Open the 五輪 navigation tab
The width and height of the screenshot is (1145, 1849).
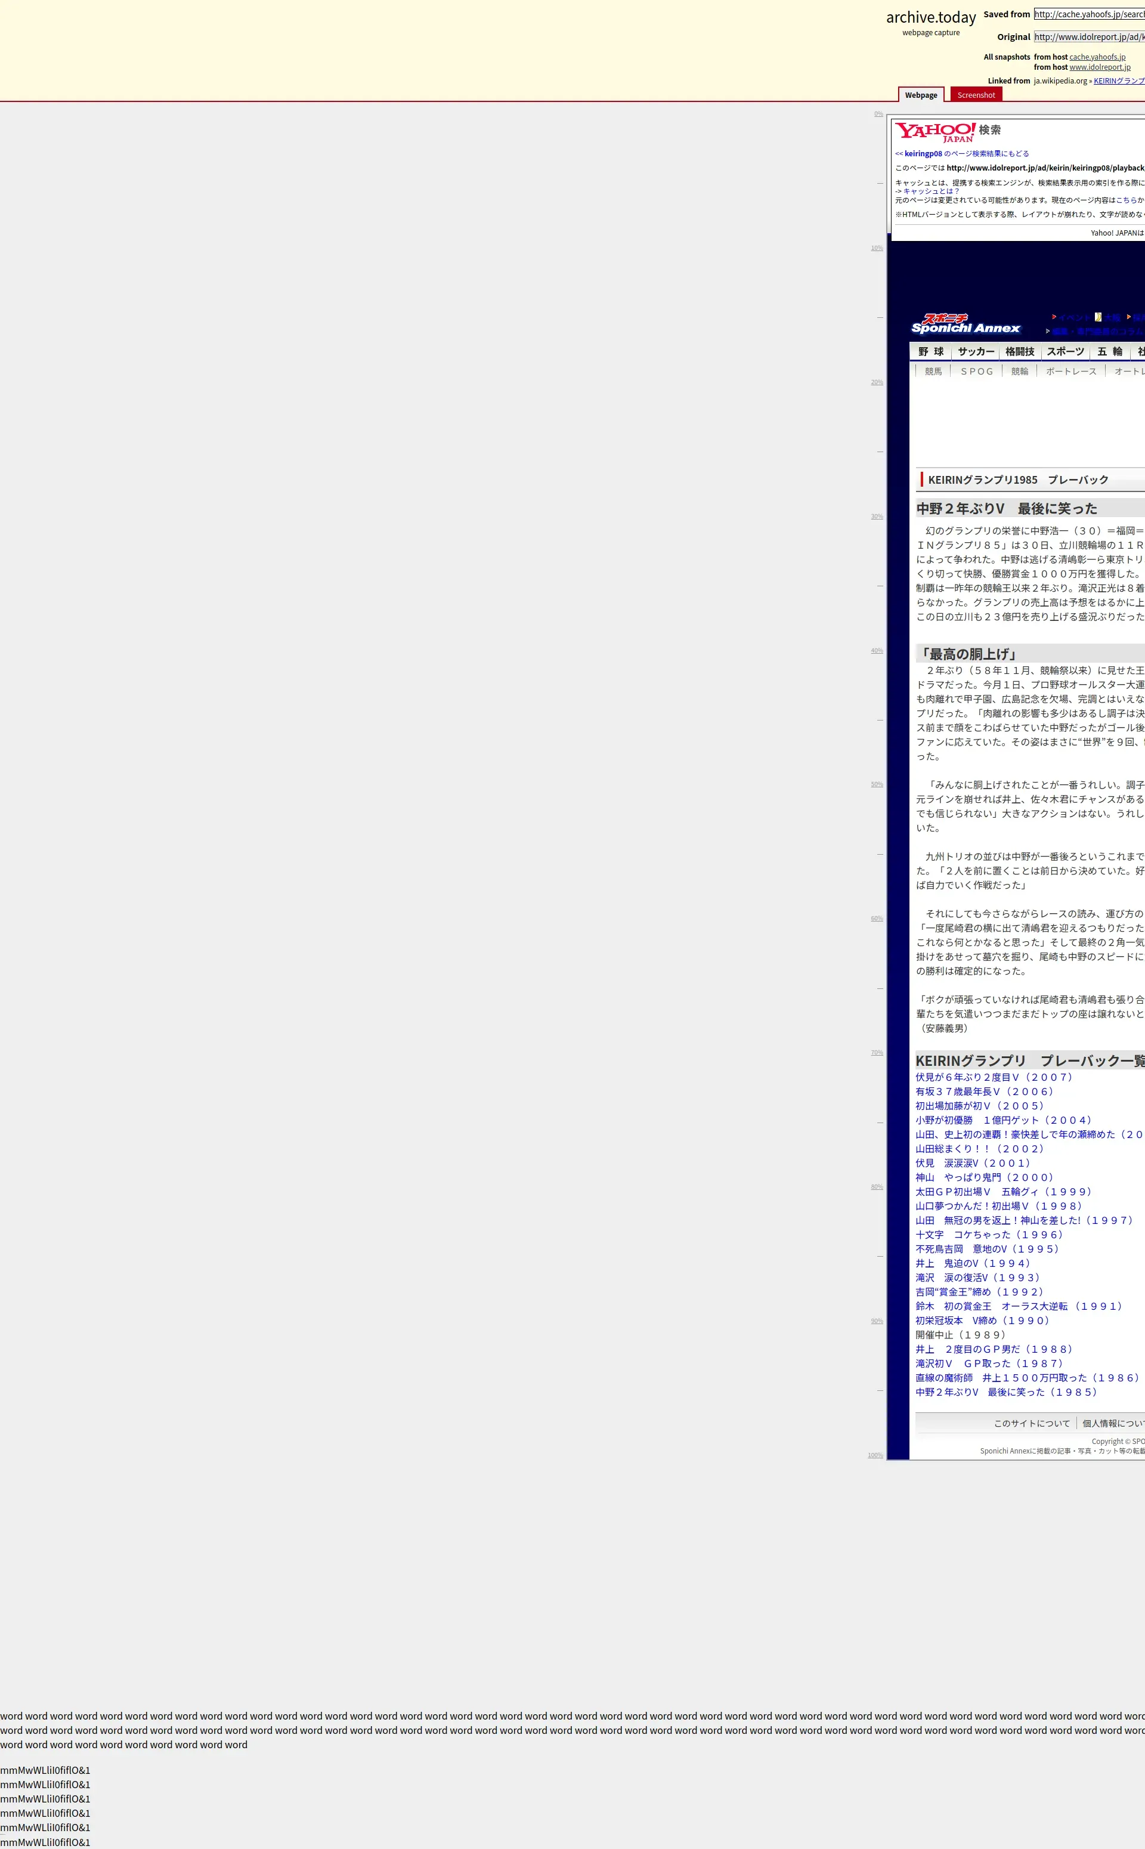click(1110, 351)
